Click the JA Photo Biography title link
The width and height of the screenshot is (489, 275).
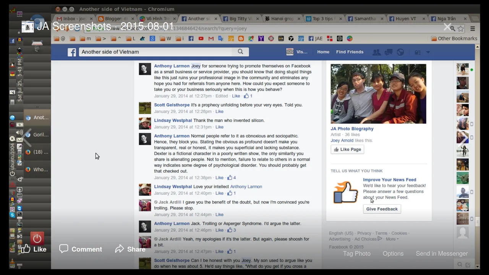pos(352,129)
